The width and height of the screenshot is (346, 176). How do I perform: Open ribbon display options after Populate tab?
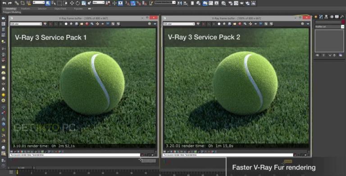coord(90,9)
